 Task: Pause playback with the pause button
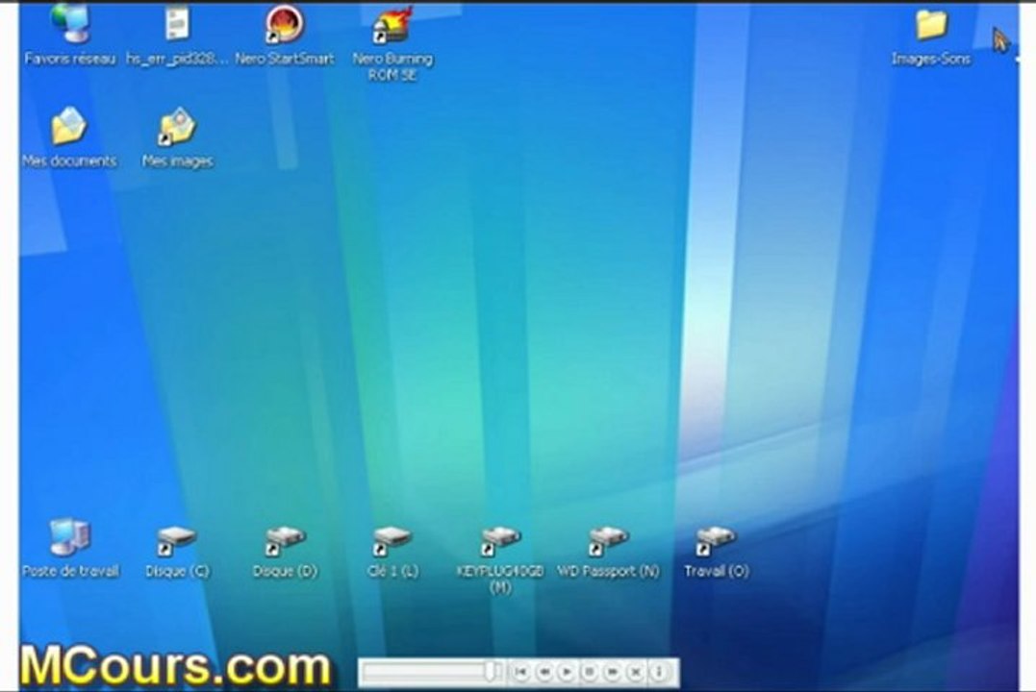click(x=590, y=672)
